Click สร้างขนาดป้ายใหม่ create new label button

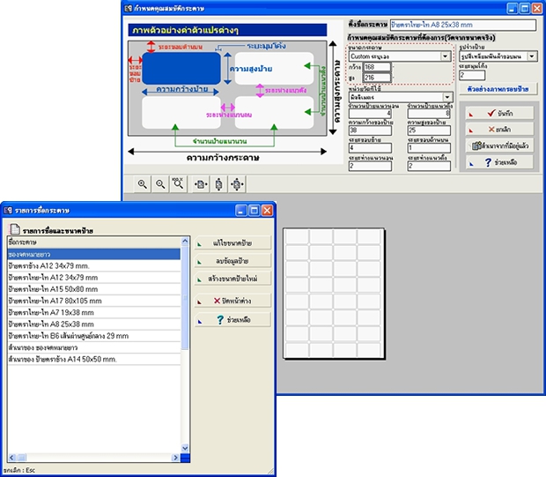(232, 279)
